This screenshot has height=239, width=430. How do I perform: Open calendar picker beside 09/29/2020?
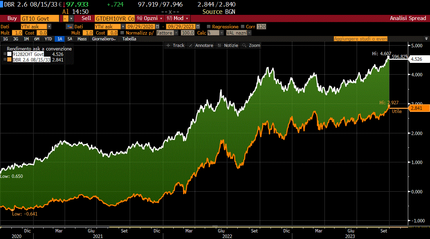(158, 27)
